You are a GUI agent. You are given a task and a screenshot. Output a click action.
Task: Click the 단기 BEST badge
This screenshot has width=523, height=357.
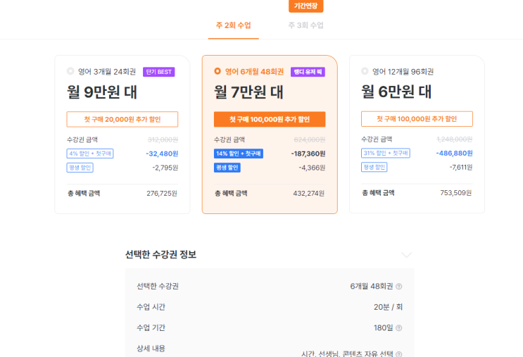click(x=158, y=72)
